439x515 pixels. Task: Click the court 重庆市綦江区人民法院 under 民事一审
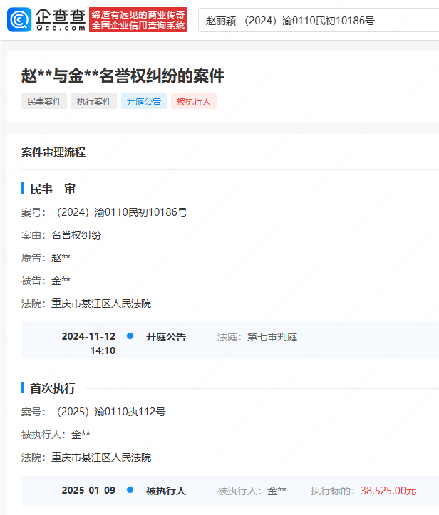pos(101,303)
